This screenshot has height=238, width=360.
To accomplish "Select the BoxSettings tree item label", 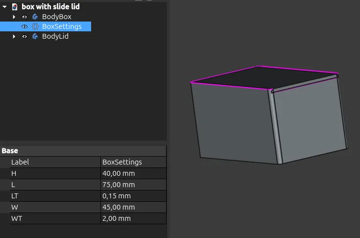I will 62,26.
